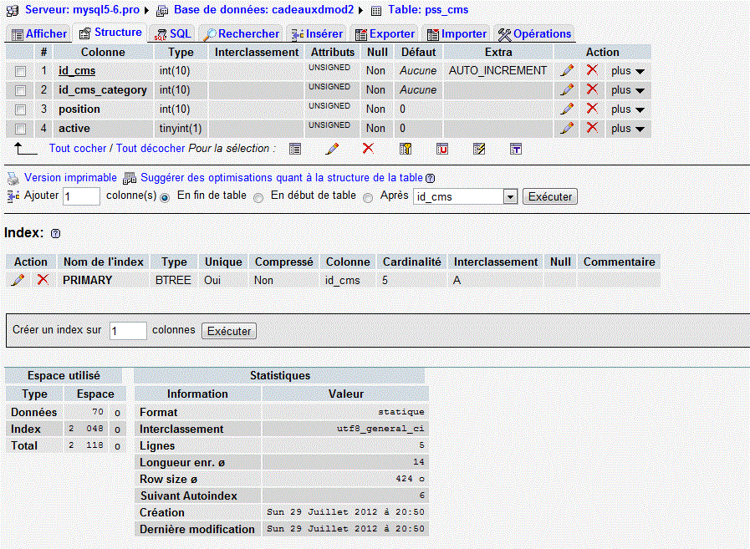
Task: Click the table icon in breadcrumb
Action: (376, 11)
